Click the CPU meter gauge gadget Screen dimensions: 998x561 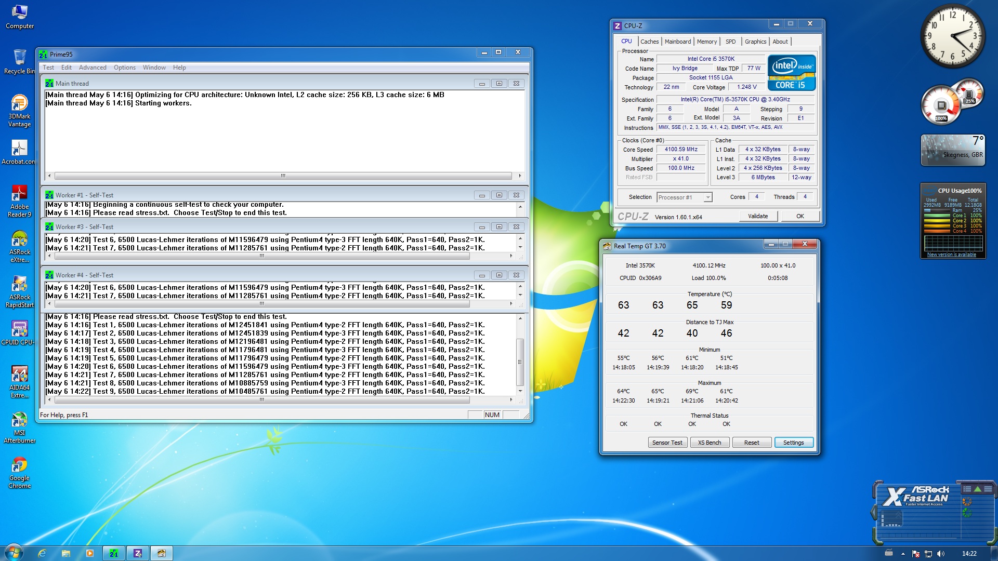point(952,102)
